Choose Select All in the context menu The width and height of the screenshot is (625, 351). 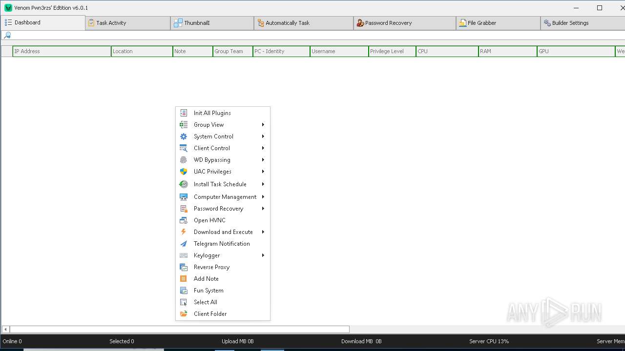pyautogui.click(x=223, y=302)
